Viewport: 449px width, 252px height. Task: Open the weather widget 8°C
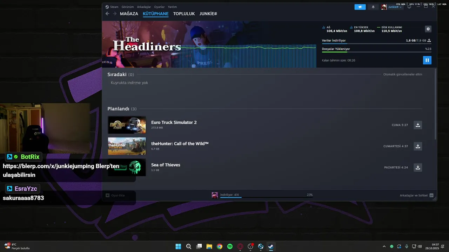[x=17, y=246]
